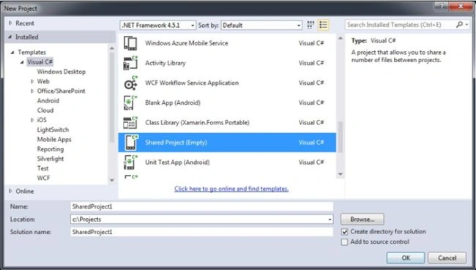Switch to medium icons list view
This screenshot has width=476, height=270.
pos(323,25)
